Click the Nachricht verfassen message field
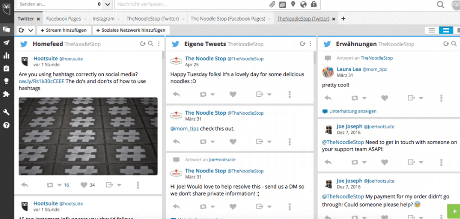The height and width of the screenshot is (219, 460). (190, 4)
